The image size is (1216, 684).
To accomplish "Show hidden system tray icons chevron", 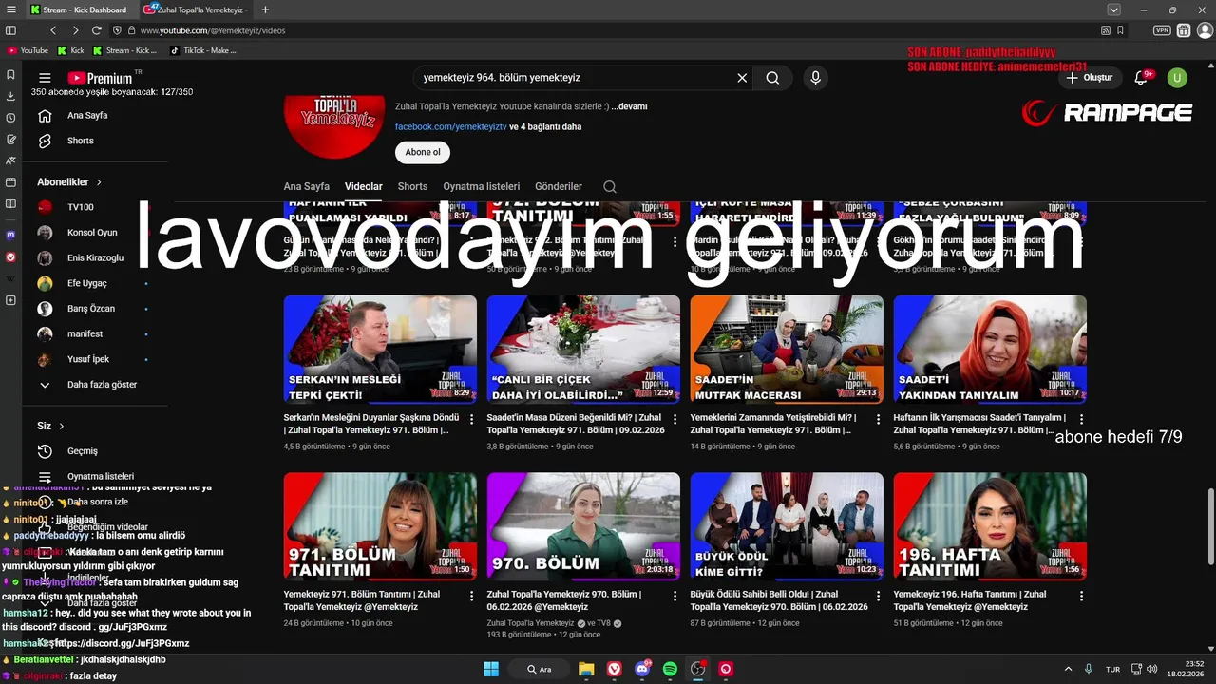I will [x=1068, y=669].
